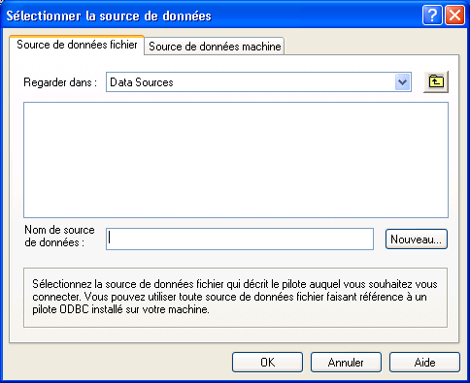This screenshot has height=383, width=470.
Task: Click the question mark help button
Action: 432,16
